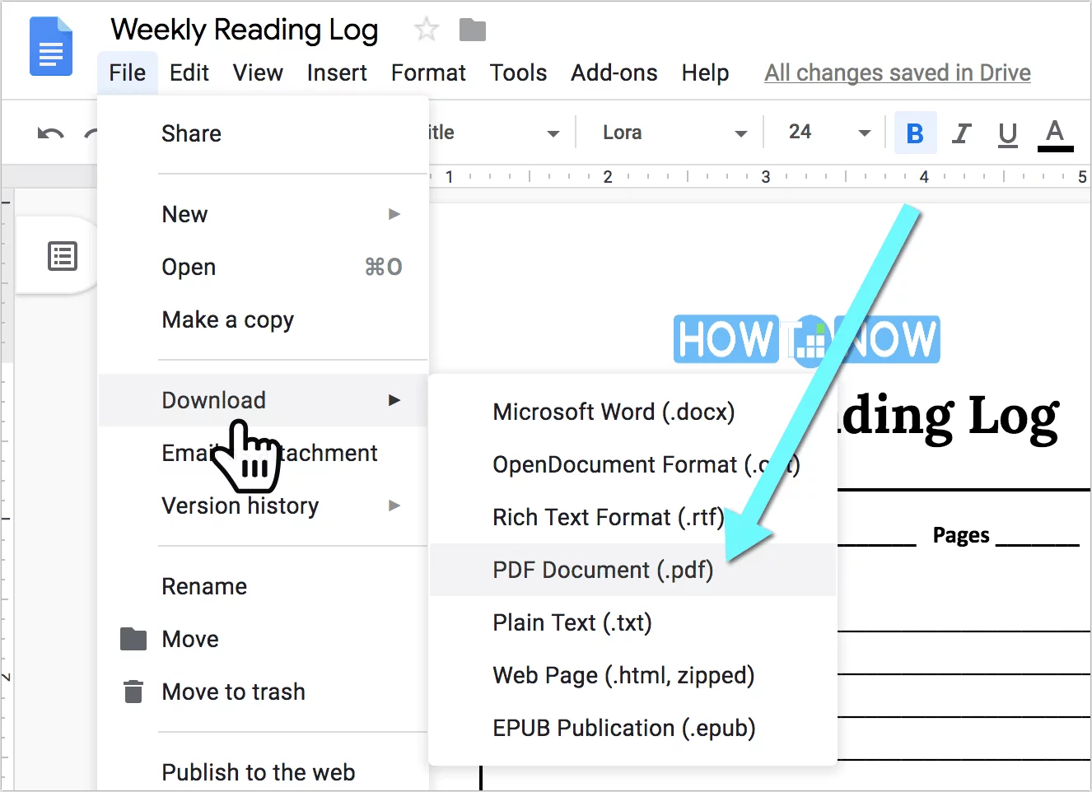Viewport: 1092px width, 792px height.
Task: Open the View menu
Action: pyautogui.click(x=258, y=72)
